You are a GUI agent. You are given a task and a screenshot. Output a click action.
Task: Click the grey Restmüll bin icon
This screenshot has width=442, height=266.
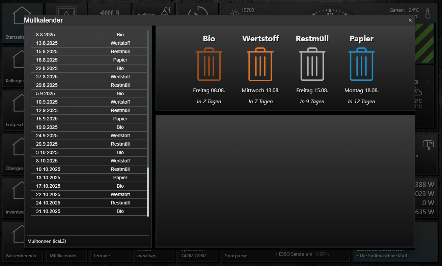[312, 64]
